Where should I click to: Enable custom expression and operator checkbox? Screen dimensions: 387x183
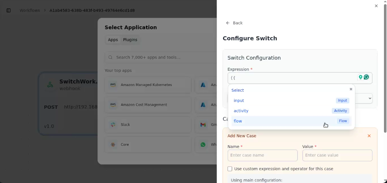(x=230, y=169)
